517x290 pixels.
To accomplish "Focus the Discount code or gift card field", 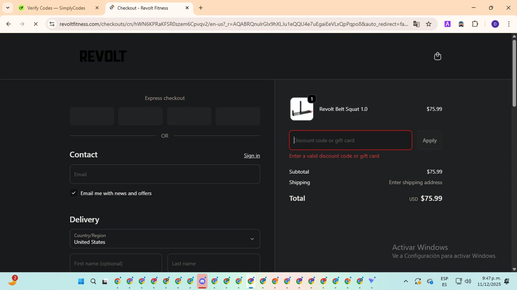I will click(x=351, y=140).
